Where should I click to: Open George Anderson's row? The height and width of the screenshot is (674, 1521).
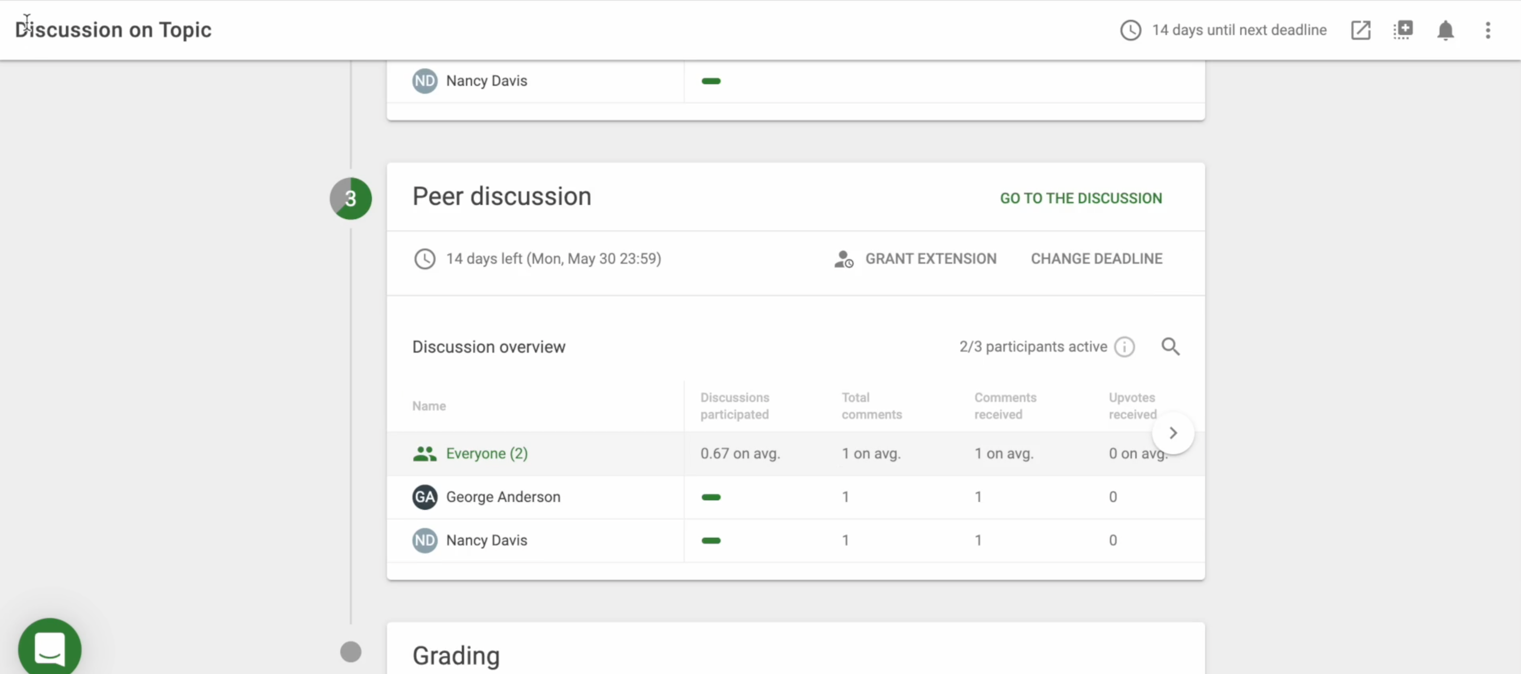coord(503,497)
